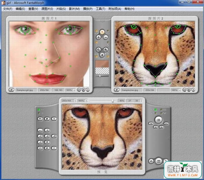
Task: Open the 编辑(E) menu
Action: 20,9
